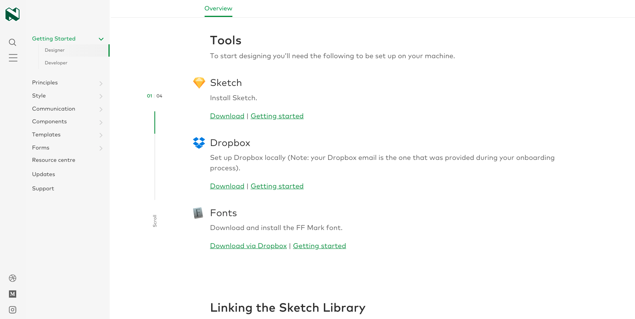
Task: Select the Overview tab
Action: (x=218, y=8)
